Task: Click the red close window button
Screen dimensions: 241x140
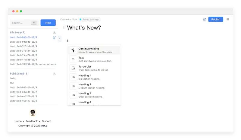Action: coord(13,11)
